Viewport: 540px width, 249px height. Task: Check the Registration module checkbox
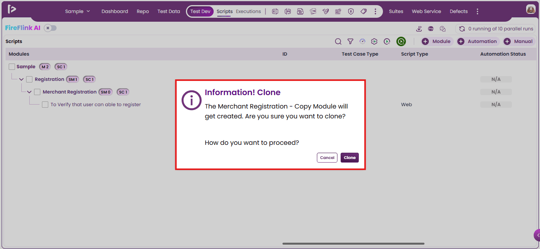pos(29,79)
